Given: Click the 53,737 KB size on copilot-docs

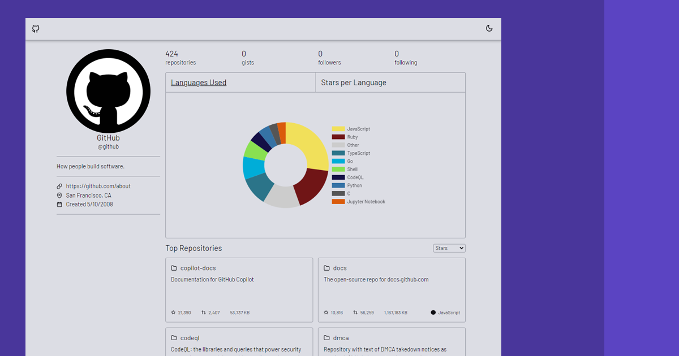Looking at the screenshot, I should click(240, 312).
